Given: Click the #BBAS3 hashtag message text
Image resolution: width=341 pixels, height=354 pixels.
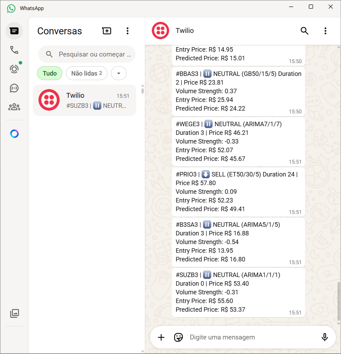Looking at the screenshot, I should tap(187, 74).
